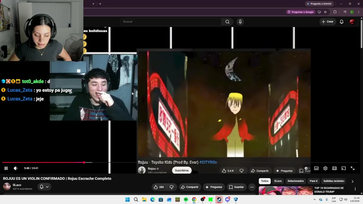Viewport: 363px width, 204px height.
Task: Open Spotify from the taskbar
Action: click(186, 199)
